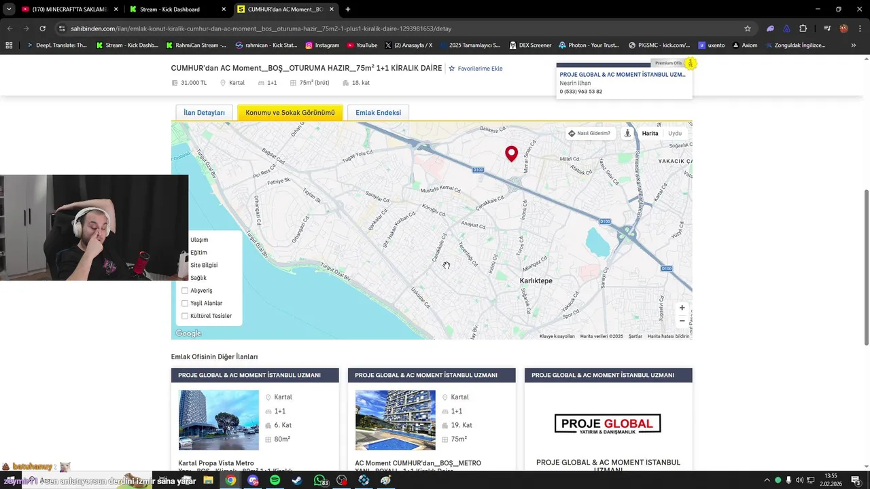This screenshot has width=870, height=489.
Task: Click the site info icon in the address bar
Action: pos(62,29)
